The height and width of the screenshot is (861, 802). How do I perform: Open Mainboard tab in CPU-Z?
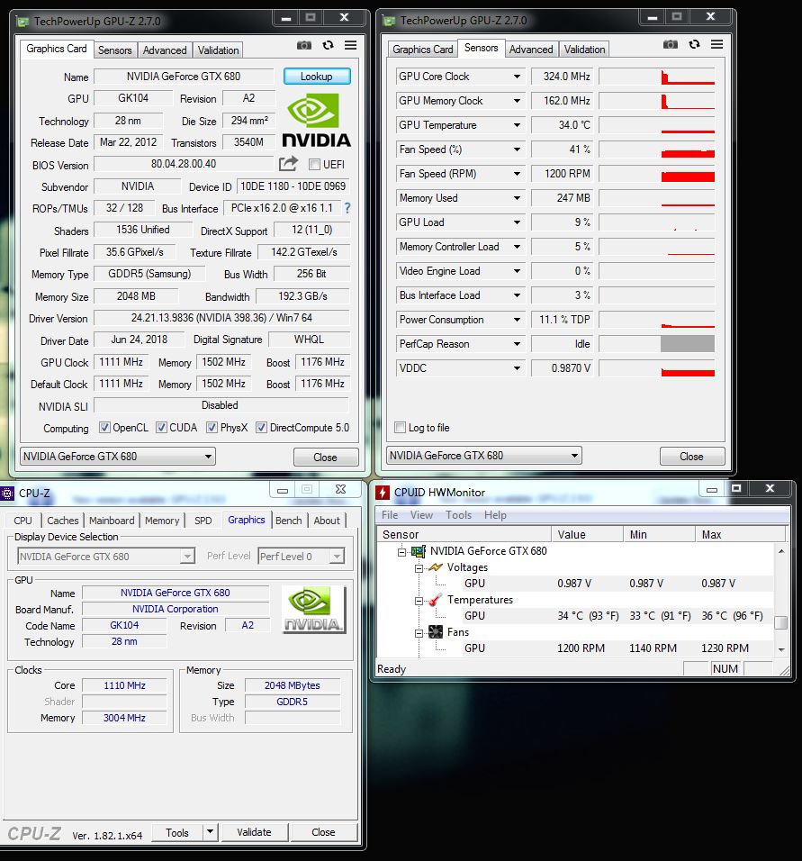pos(112,520)
